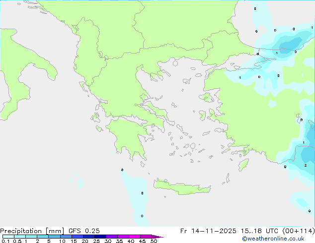Click the 0.1–0.5 mm legend color swatch
Viewport: 315px width, 243px height.
click(8, 237)
